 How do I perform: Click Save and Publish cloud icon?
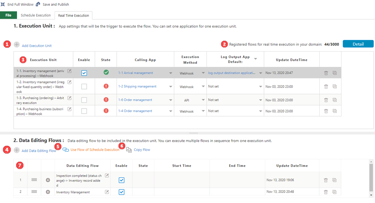[38, 4]
